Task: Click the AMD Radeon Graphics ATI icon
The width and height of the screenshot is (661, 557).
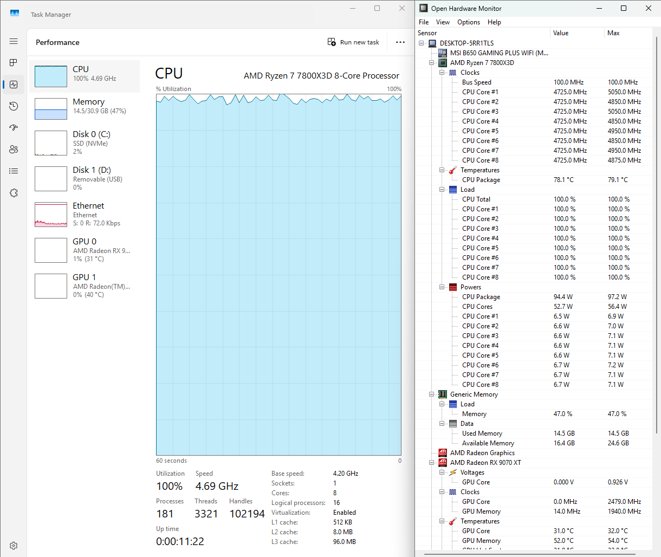Action: (443, 453)
